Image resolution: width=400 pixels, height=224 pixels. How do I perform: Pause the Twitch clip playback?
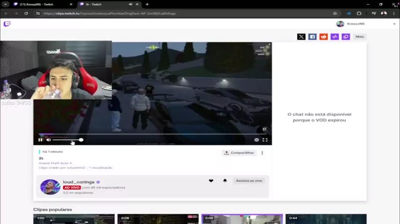(40, 140)
